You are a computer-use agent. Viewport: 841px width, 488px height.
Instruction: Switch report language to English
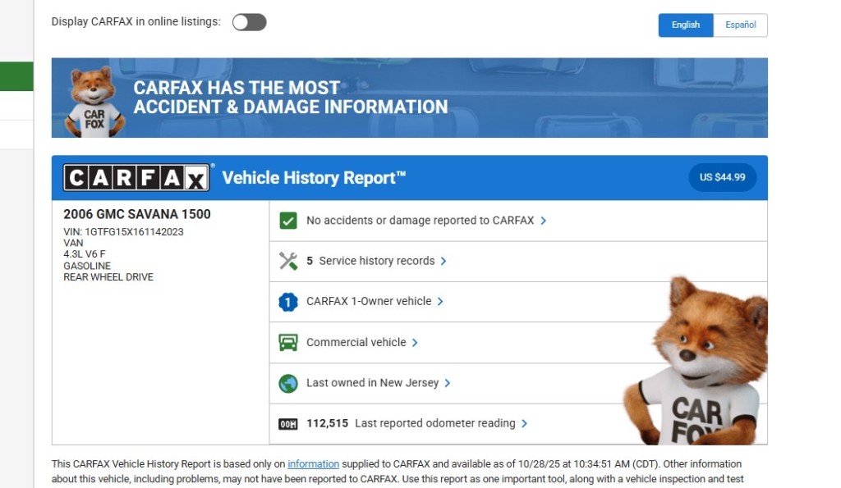[x=686, y=25]
